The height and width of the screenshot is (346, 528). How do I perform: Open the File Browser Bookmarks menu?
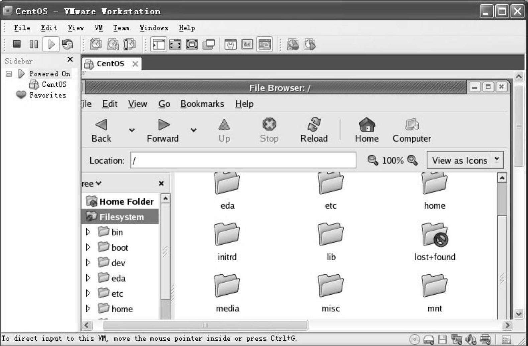pyautogui.click(x=202, y=104)
